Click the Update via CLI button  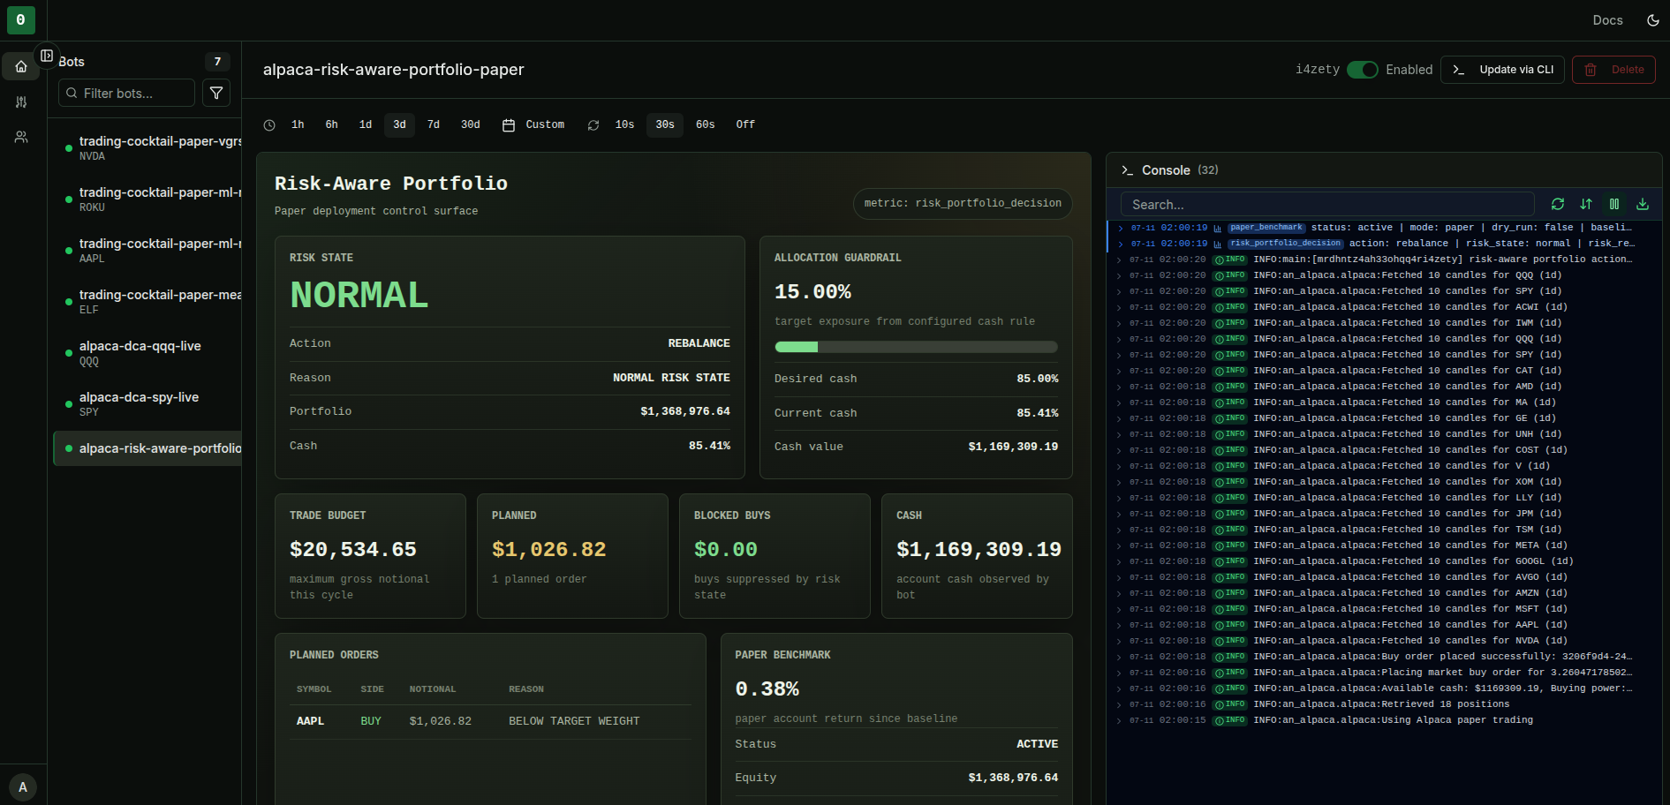tap(1502, 70)
